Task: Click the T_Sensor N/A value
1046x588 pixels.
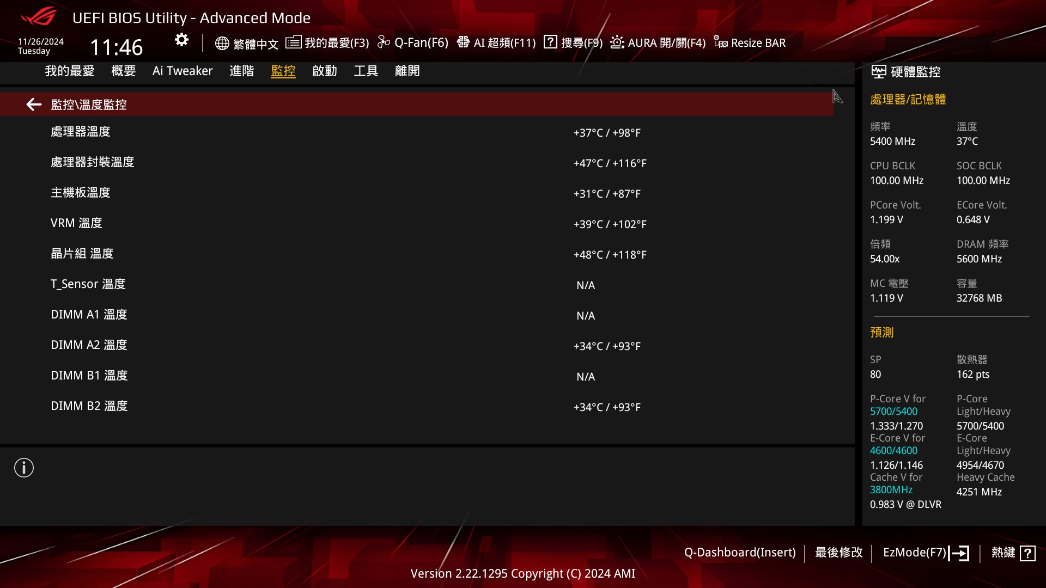Action: click(586, 285)
